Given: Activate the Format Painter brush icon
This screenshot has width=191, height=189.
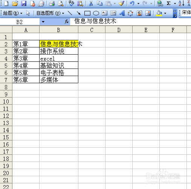Looking at the screenshot, I should (121, 3).
